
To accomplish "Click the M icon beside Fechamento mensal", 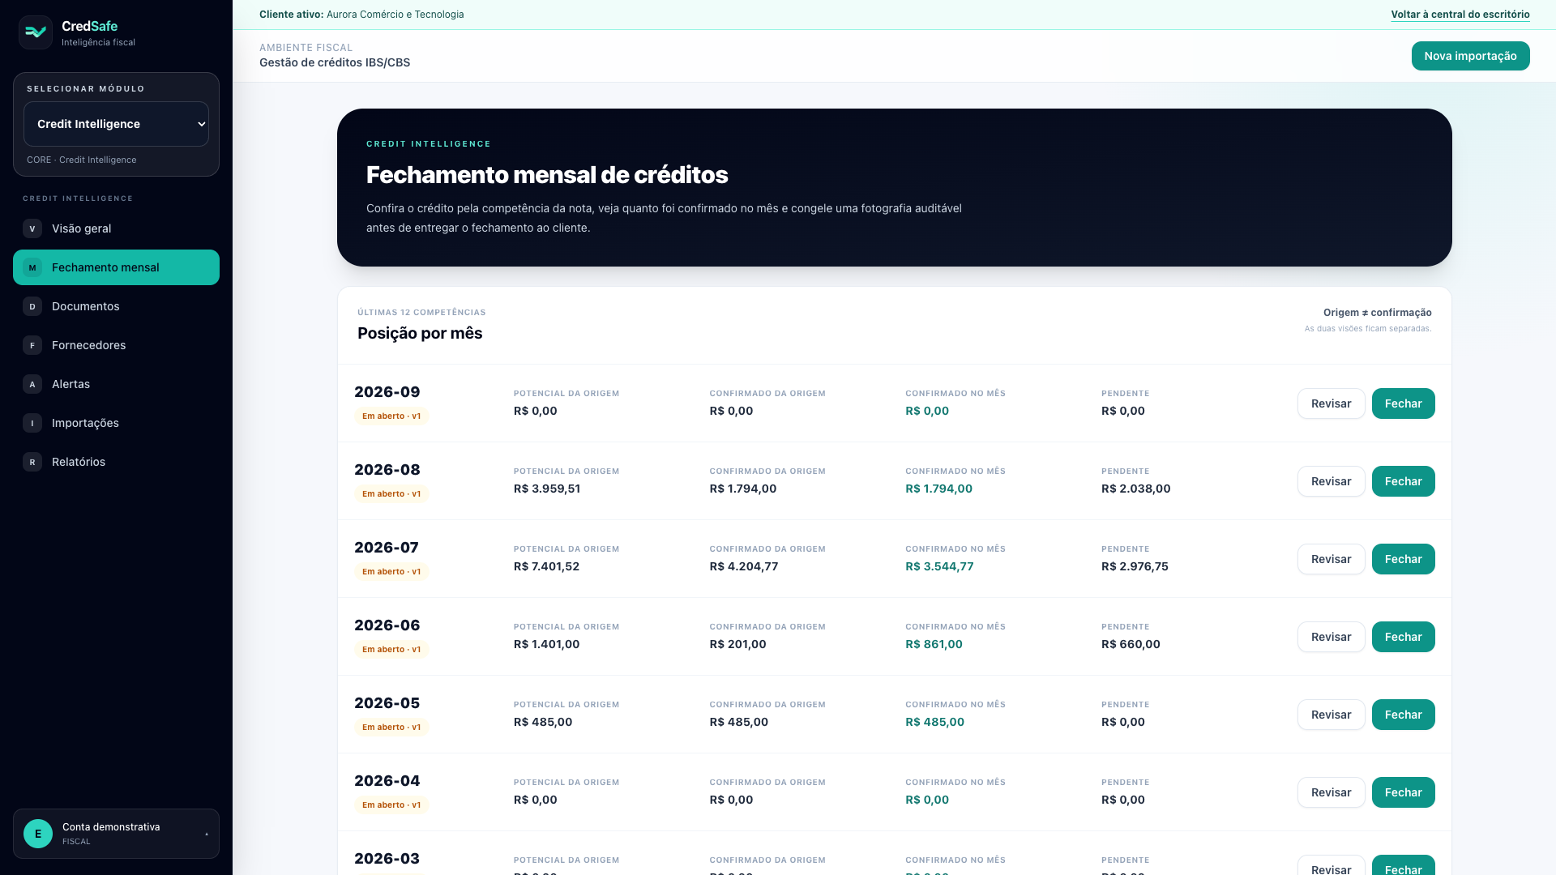I will click(32, 267).
